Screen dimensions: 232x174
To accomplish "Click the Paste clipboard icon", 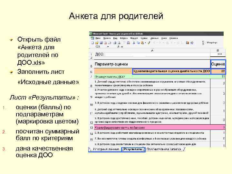I will tap(142, 43).
